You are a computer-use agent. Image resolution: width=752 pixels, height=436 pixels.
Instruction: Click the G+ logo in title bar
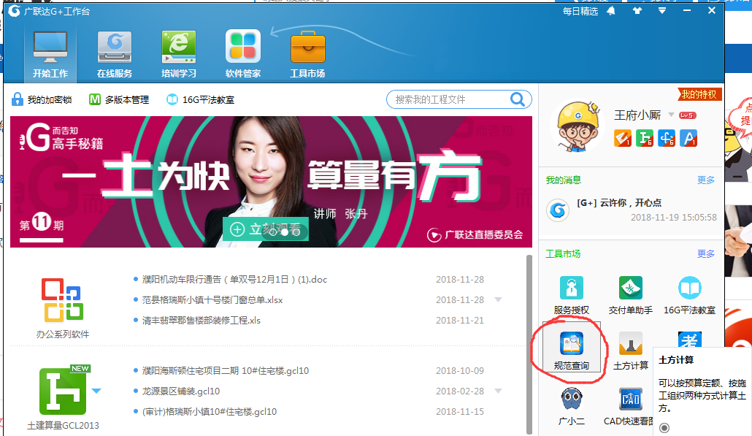pyautogui.click(x=14, y=10)
